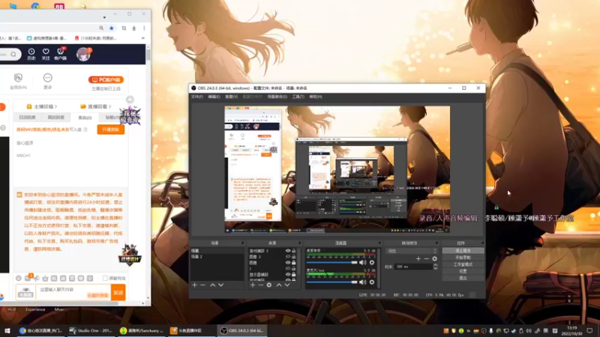The image size is (600, 337).
Task: Move source down with the arrow
Action: click(x=287, y=285)
